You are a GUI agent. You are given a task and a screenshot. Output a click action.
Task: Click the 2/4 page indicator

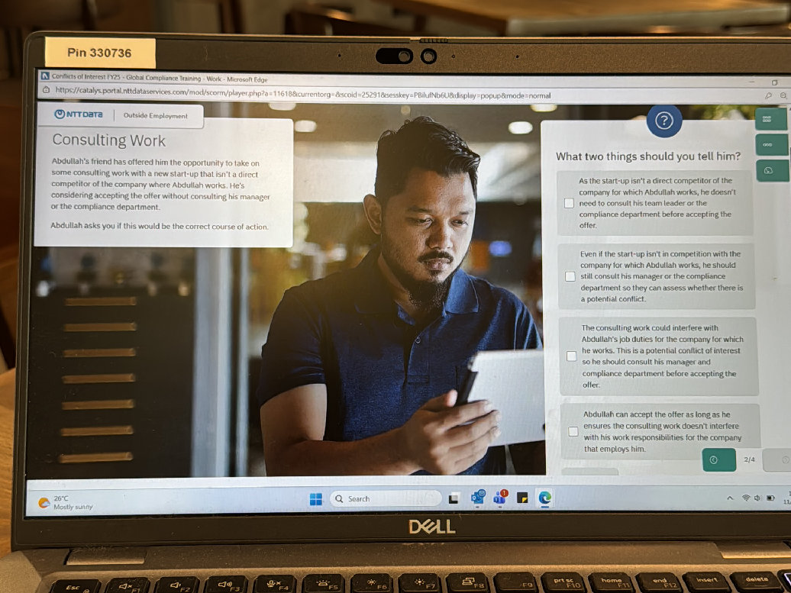coord(750,459)
